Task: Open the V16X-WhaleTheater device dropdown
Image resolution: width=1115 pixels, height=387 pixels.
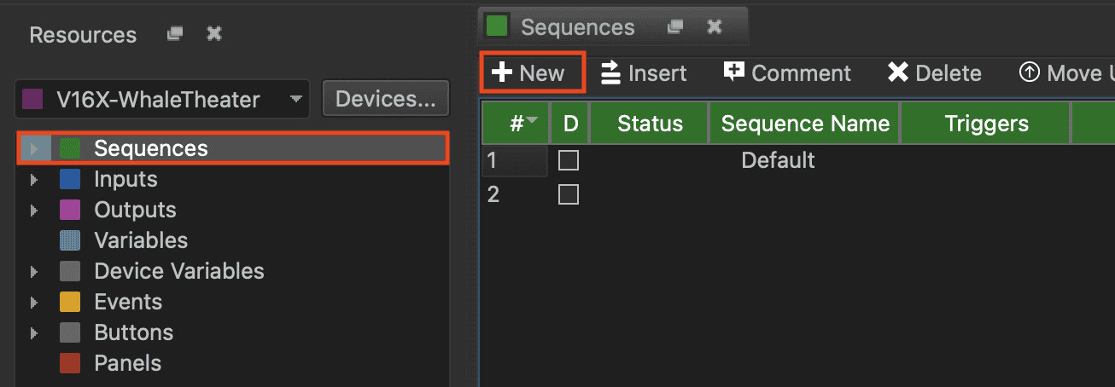Action: 296,99
